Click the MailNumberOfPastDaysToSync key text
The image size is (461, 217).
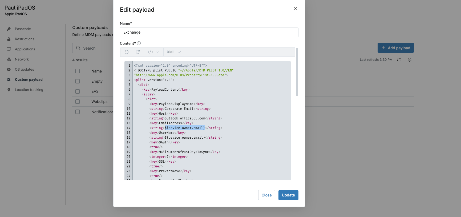click(184, 152)
